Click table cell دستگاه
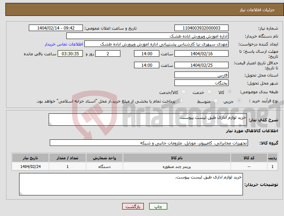284x216 pixels. point(105,167)
